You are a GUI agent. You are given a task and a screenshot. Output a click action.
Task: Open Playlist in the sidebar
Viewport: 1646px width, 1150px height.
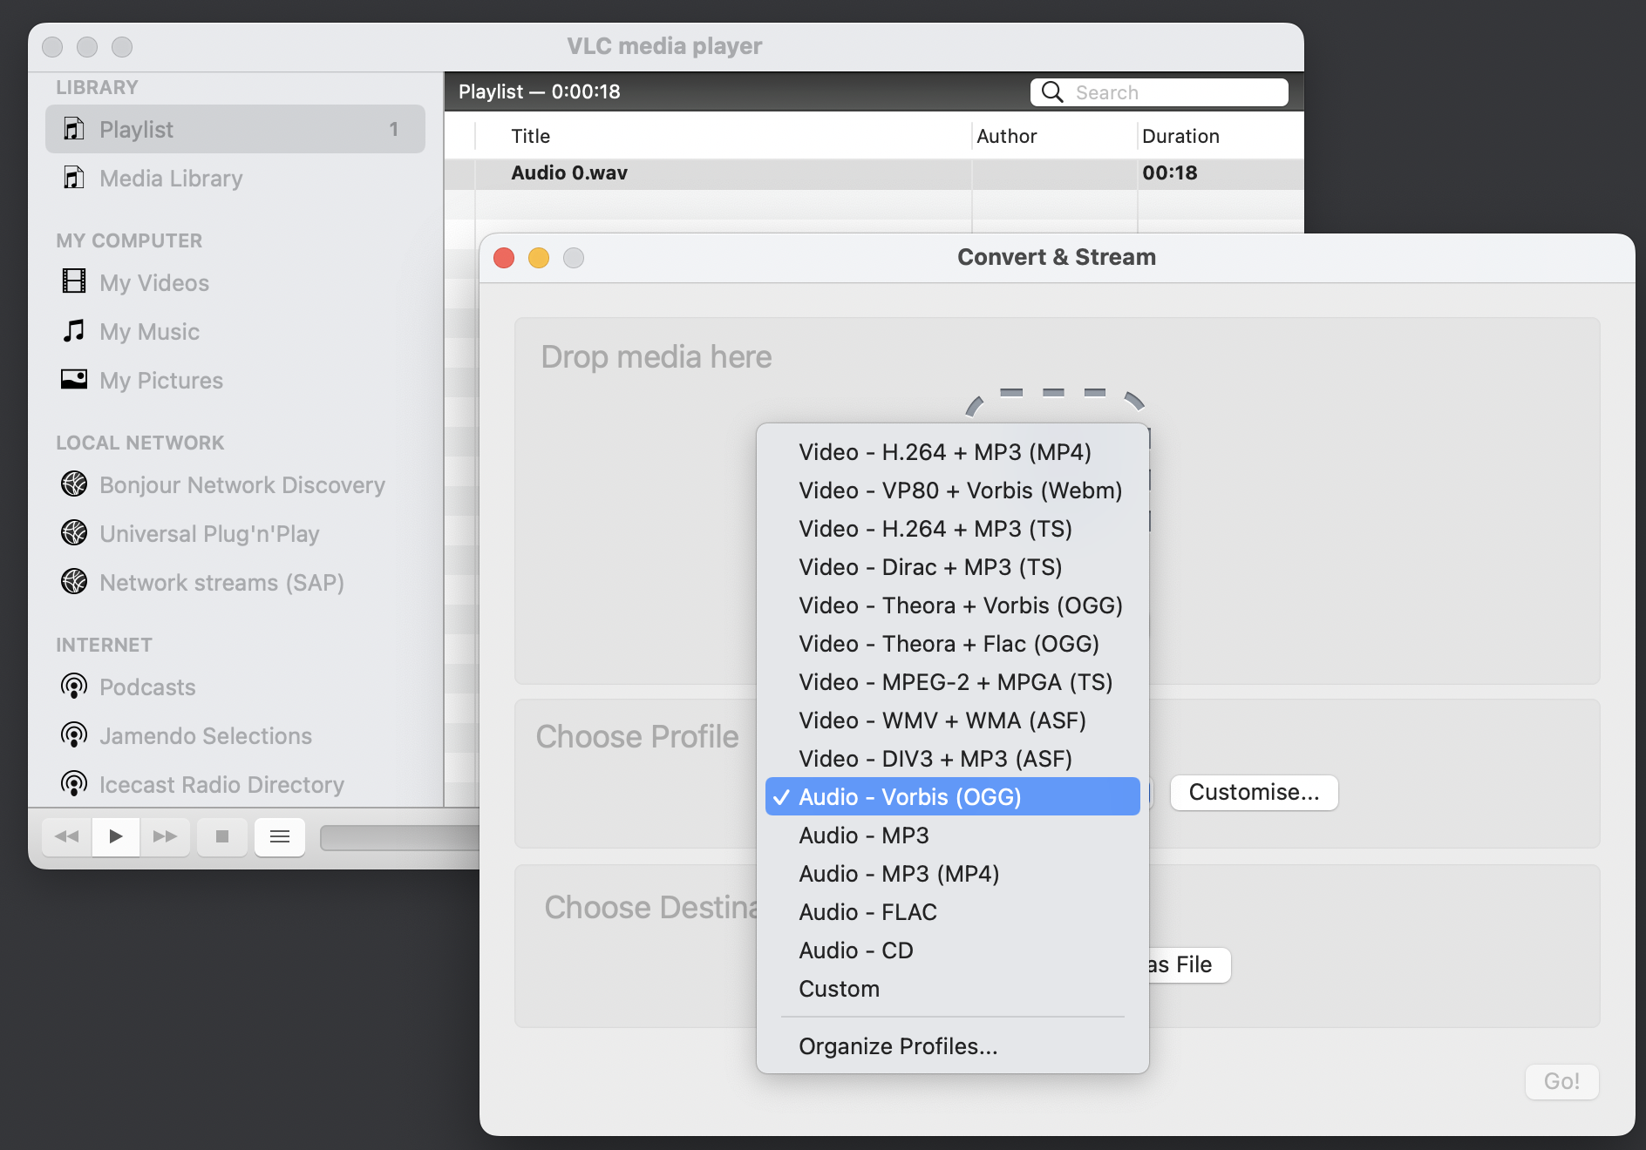pos(235,129)
